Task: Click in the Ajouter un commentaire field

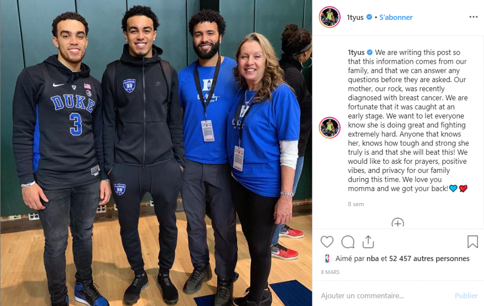Action: coord(386,296)
